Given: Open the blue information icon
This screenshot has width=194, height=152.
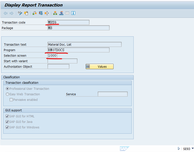Looking at the screenshot, I should [73, 13].
